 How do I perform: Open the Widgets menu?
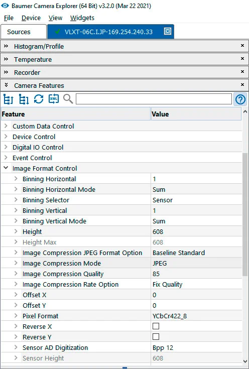click(82, 18)
